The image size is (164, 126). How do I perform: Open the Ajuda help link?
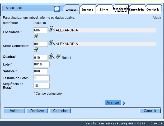pos(157,18)
